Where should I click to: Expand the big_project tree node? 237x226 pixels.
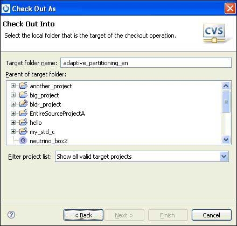[13, 95]
